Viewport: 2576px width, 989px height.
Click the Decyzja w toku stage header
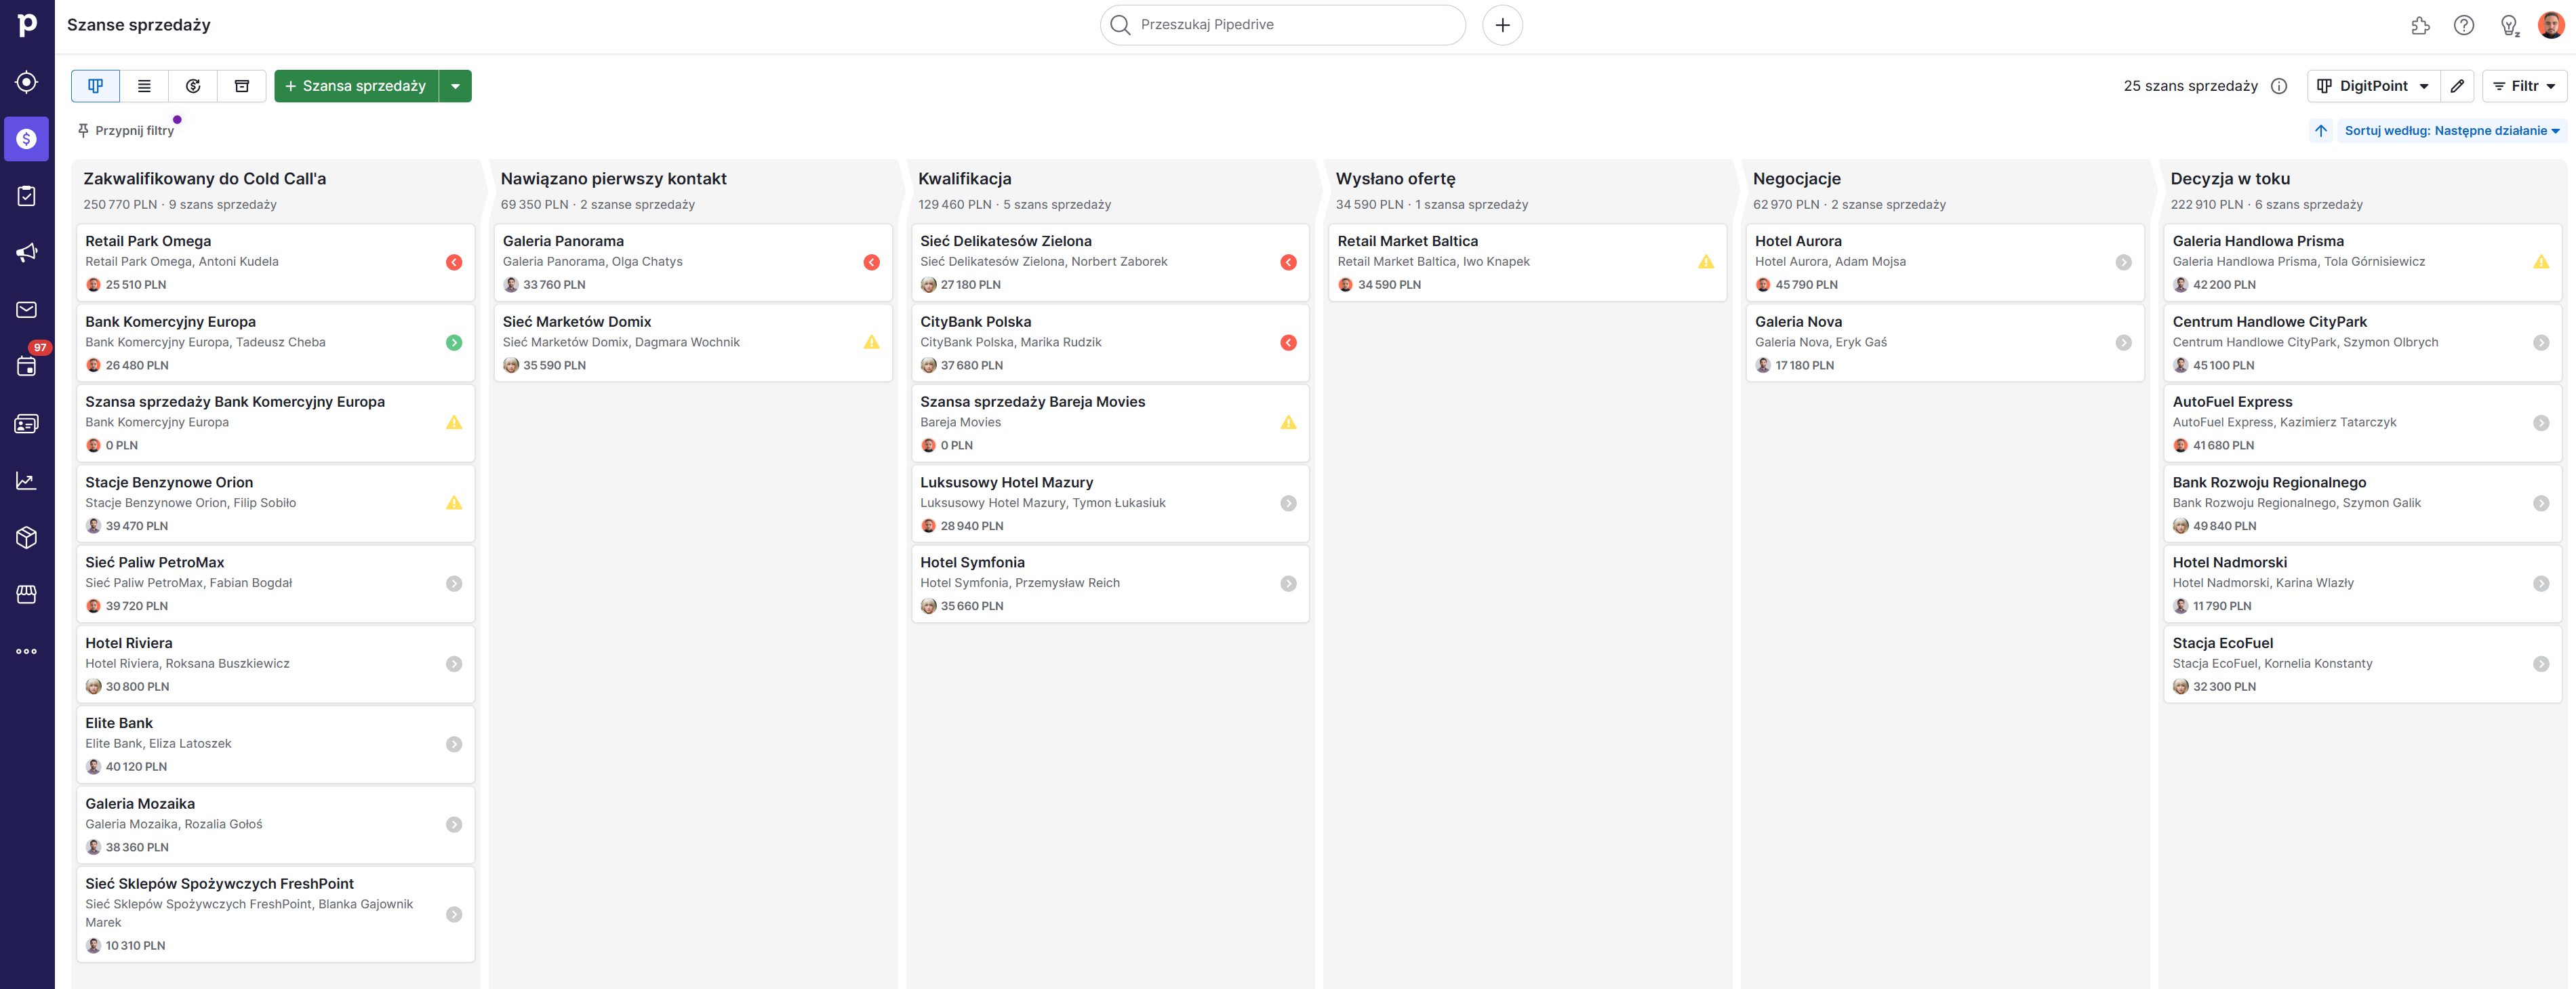pos(2230,179)
